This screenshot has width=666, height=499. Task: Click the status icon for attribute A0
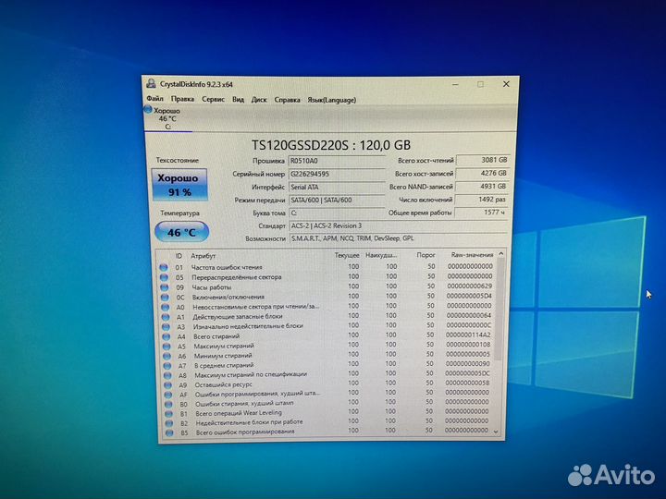coord(166,307)
